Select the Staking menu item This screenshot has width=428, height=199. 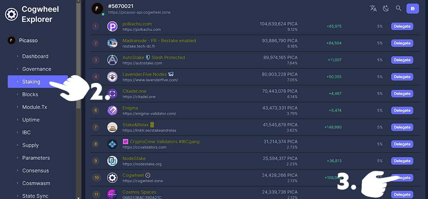point(37,82)
